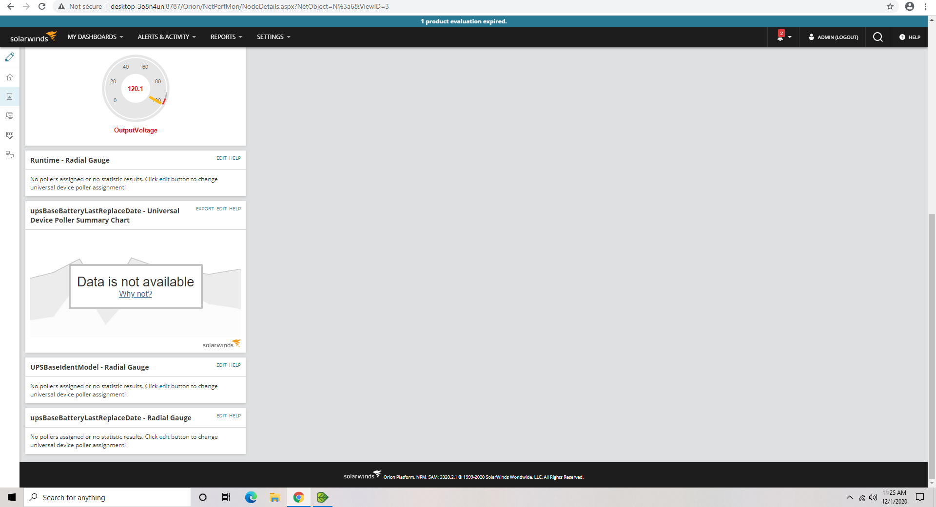Open Help in the top navbar
This screenshot has height=507, width=936.
910,37
